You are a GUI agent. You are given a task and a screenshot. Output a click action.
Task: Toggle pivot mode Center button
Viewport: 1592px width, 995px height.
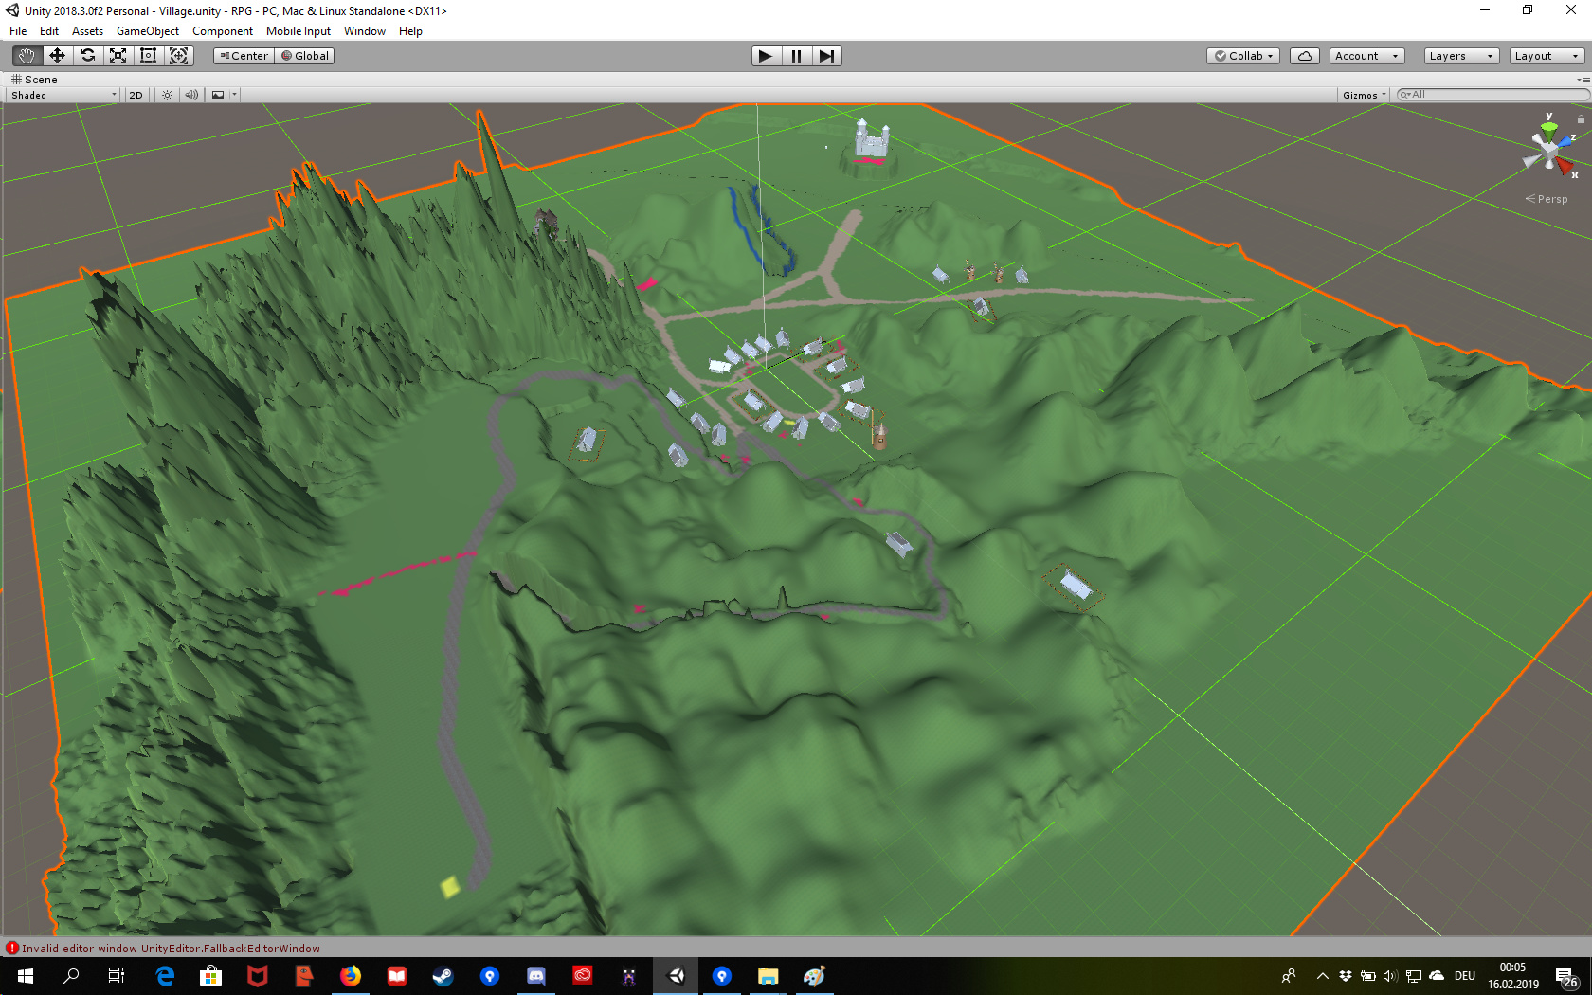click(244, 56)
